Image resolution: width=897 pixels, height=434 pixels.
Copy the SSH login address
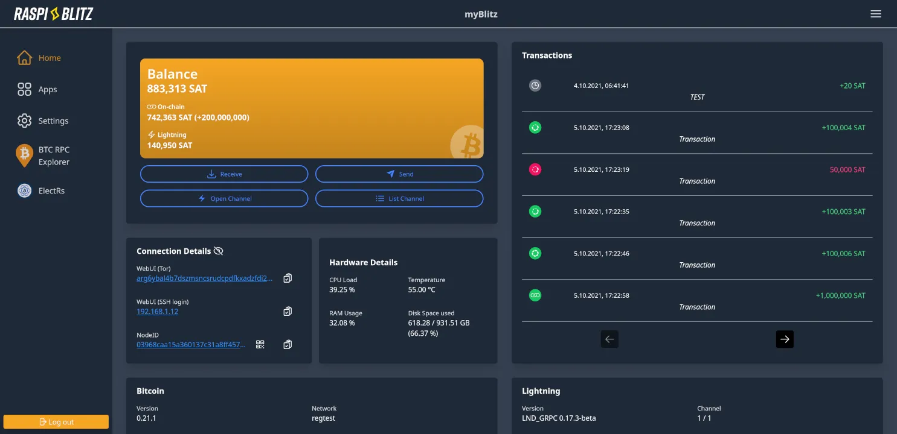288,311
